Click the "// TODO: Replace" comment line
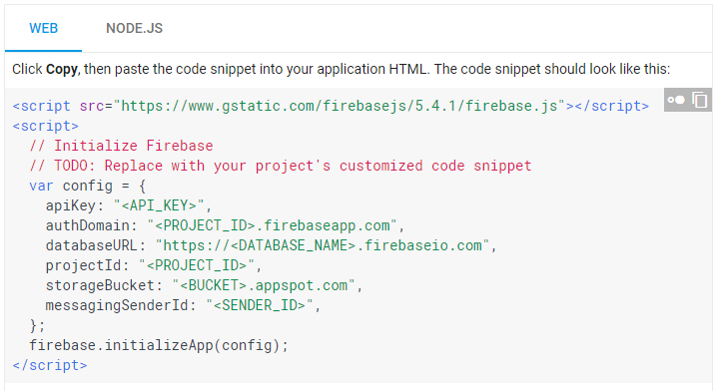The image size is (719, 391). pos(281,166)
